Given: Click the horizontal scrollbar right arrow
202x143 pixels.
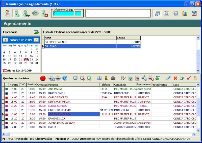Looking at the screenshot, I should pyautogui.click(x=194, y=134).
